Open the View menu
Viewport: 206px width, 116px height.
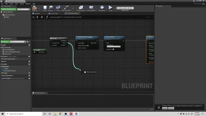(x=16, y=4)
